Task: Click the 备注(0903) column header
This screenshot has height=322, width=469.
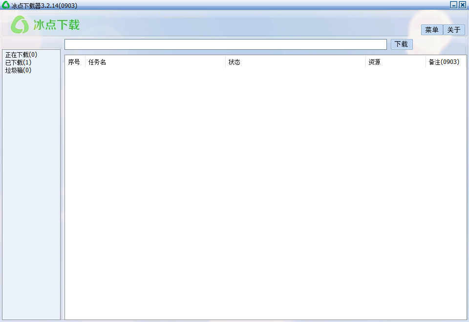Action: (446, 62)
